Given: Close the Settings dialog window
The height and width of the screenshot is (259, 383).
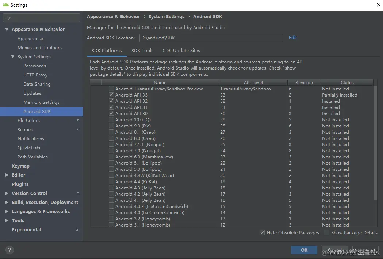Looking at the screenshot, I should pyautogui.click(x=378, y=5).
